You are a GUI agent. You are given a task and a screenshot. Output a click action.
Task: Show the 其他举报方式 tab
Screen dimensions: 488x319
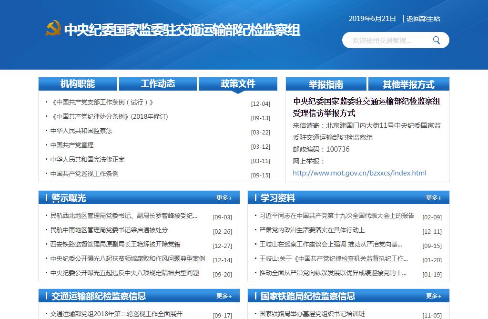point(408,84)
